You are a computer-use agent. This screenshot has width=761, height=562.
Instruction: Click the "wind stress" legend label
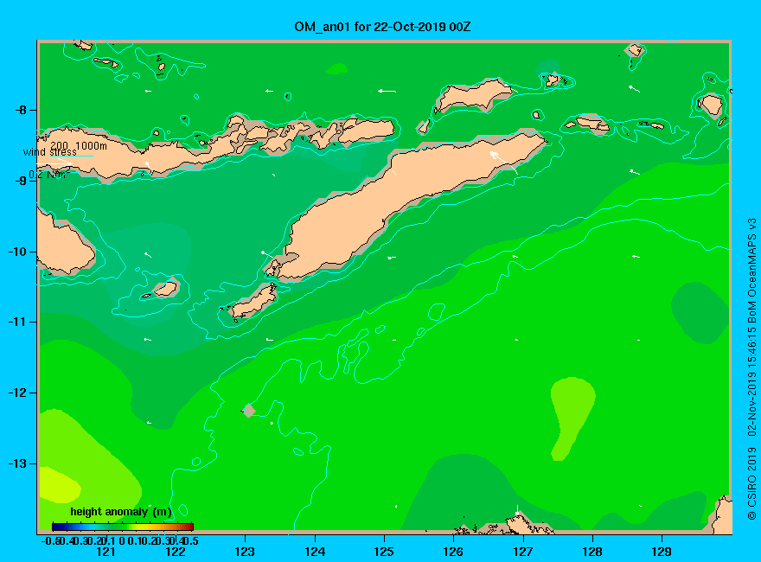[x=50, y=152]
